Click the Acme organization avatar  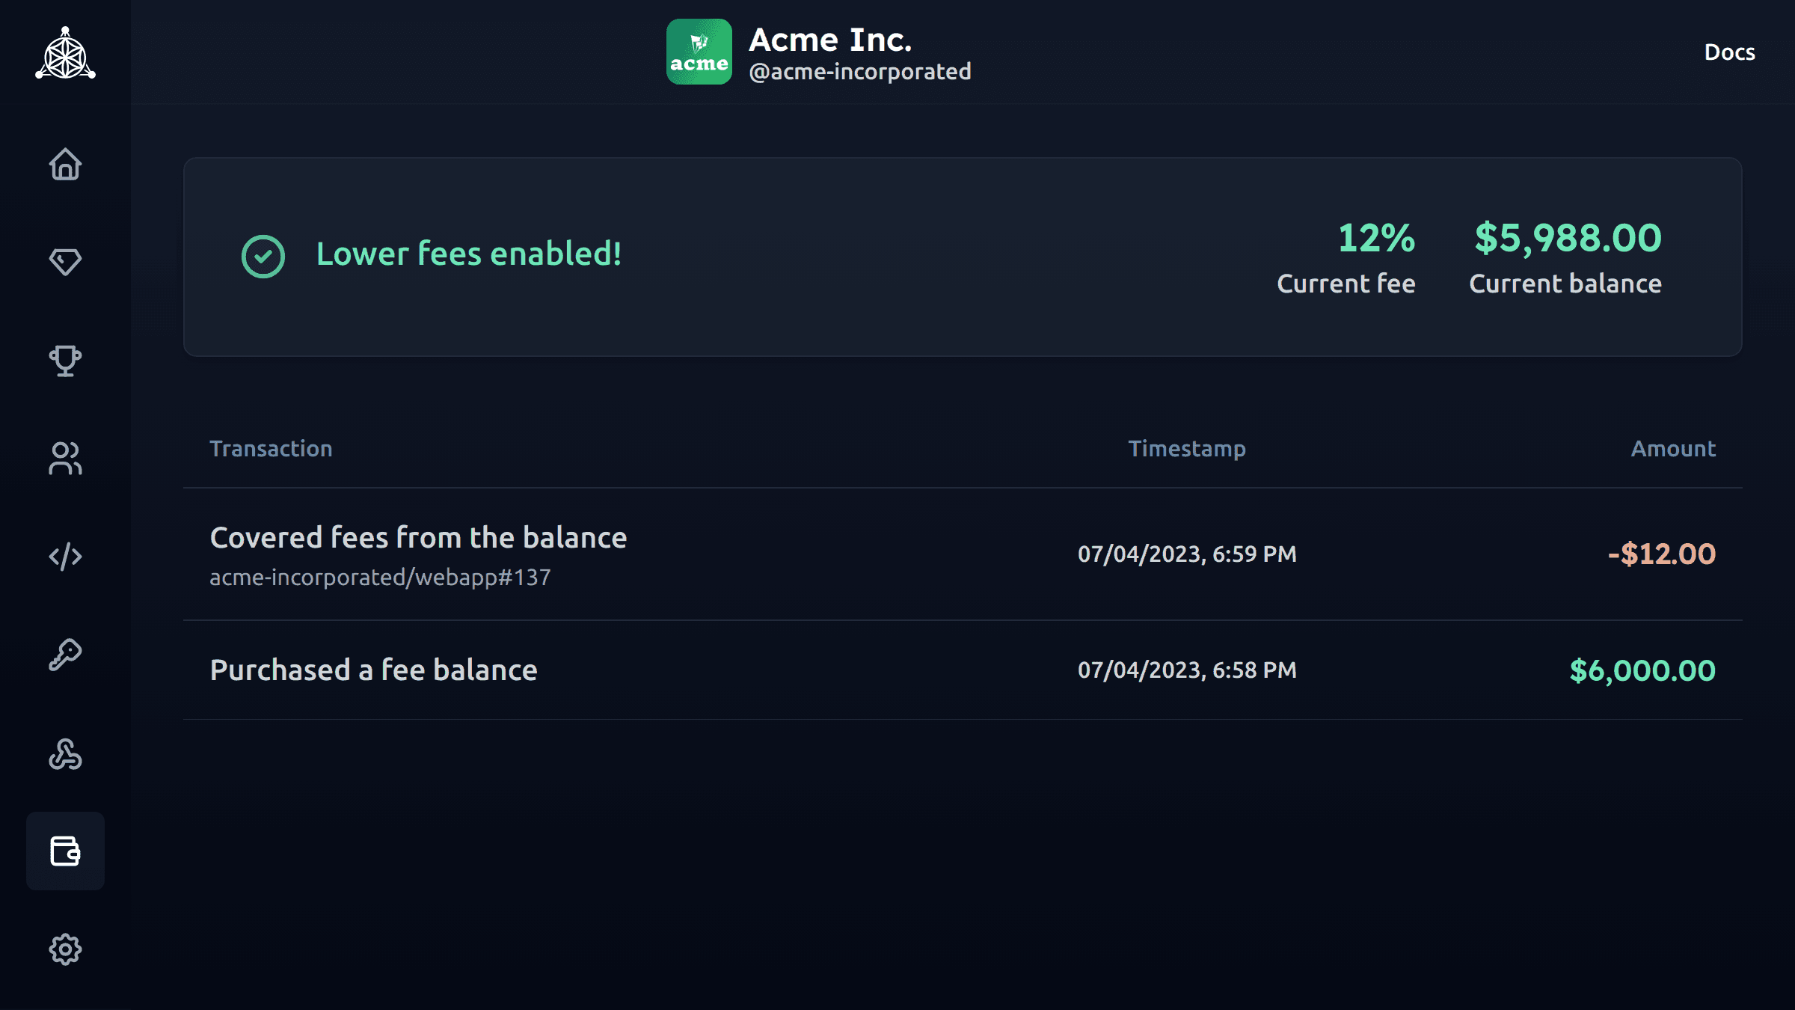tap(699, 52)
